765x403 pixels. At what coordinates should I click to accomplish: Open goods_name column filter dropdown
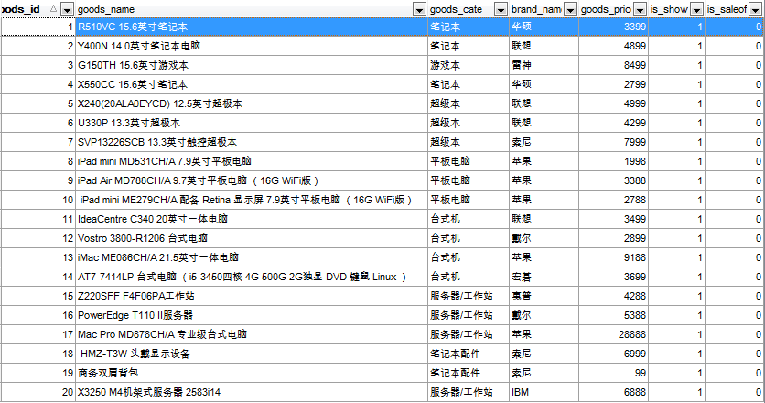click(x=419, y=9)
